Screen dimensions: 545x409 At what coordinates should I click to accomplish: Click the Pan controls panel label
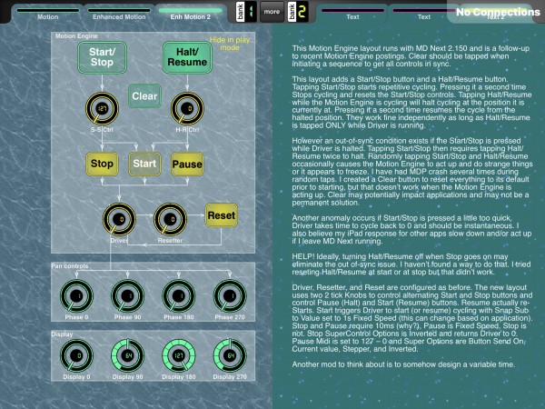[x=70, y=266]
